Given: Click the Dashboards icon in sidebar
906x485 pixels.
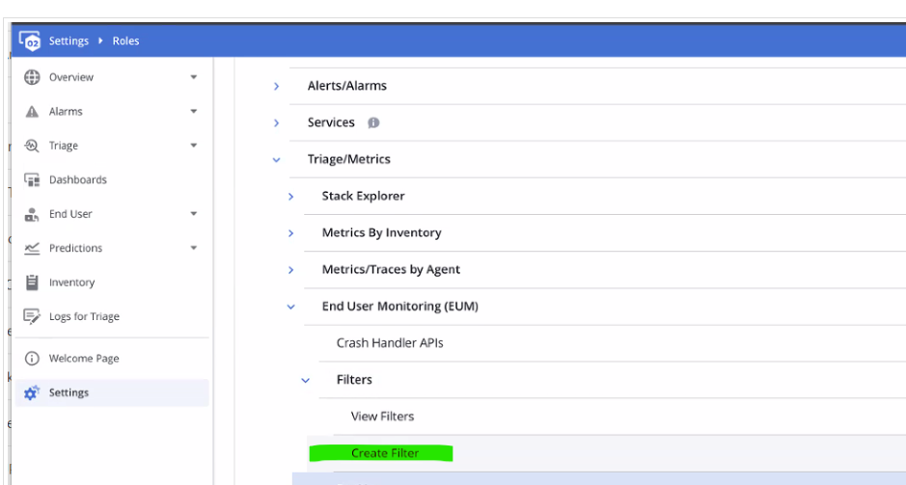Looking at the screenshot, I should (32, 179).
